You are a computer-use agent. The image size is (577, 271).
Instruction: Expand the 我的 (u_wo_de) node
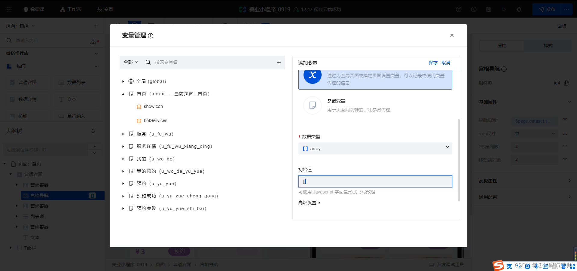pyautogui.click(x=123, y=159)
